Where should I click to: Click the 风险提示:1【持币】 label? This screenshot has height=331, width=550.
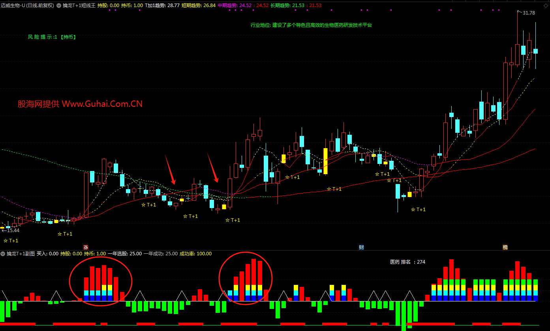[x=52, y=37]
